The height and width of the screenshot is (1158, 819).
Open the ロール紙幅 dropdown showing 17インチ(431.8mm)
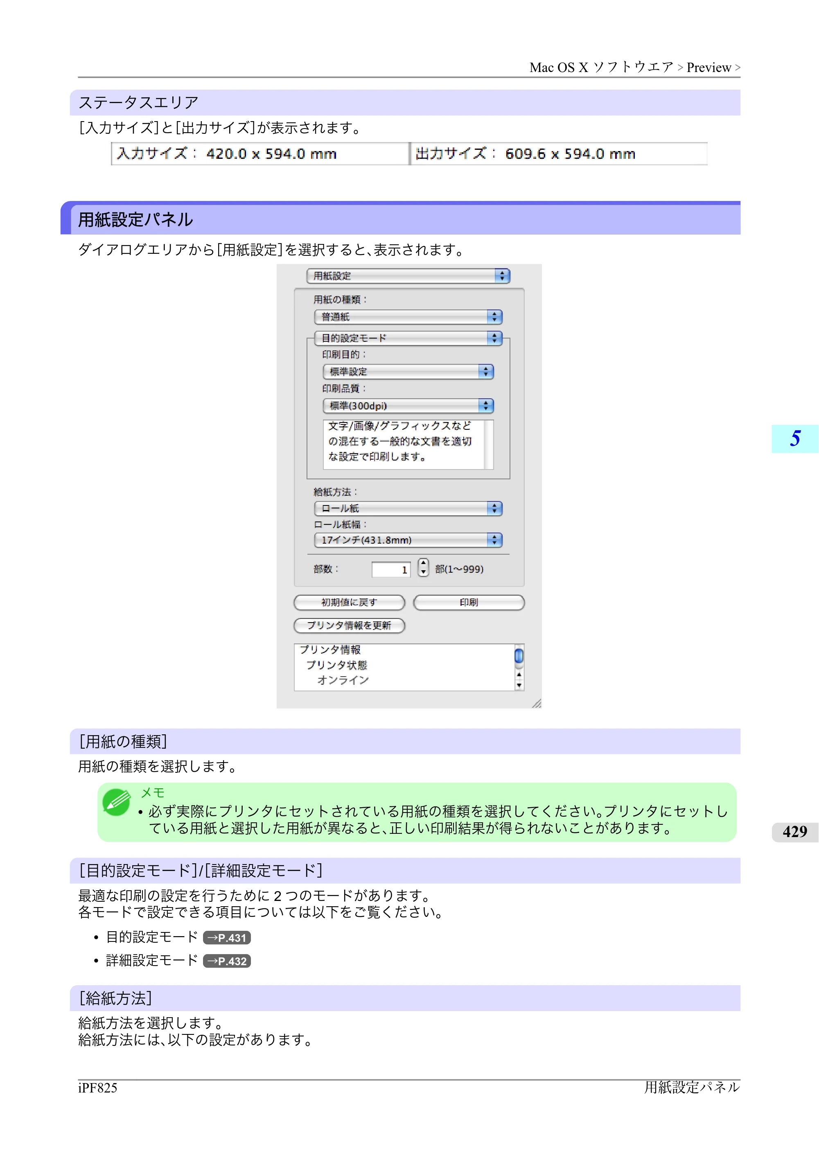(x=408, y=540)
